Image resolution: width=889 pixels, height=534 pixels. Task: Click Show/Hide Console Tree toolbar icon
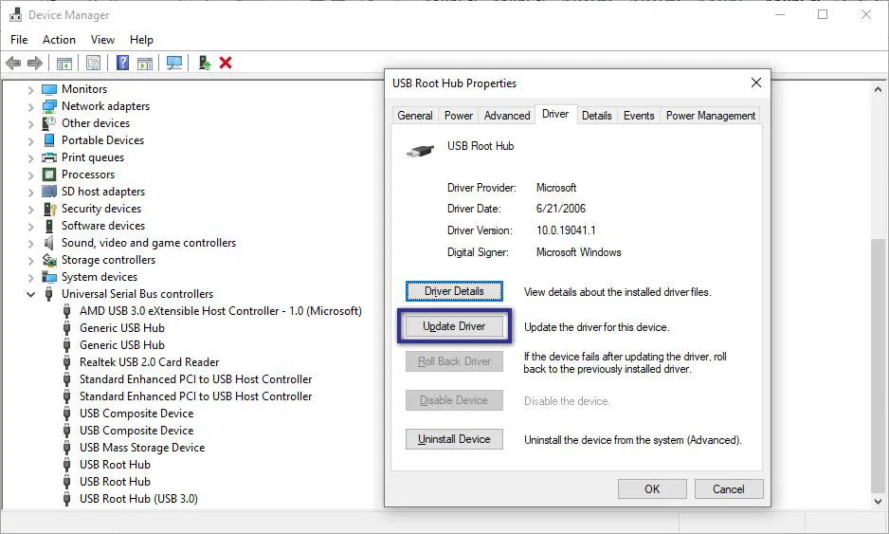coord(64,63)
